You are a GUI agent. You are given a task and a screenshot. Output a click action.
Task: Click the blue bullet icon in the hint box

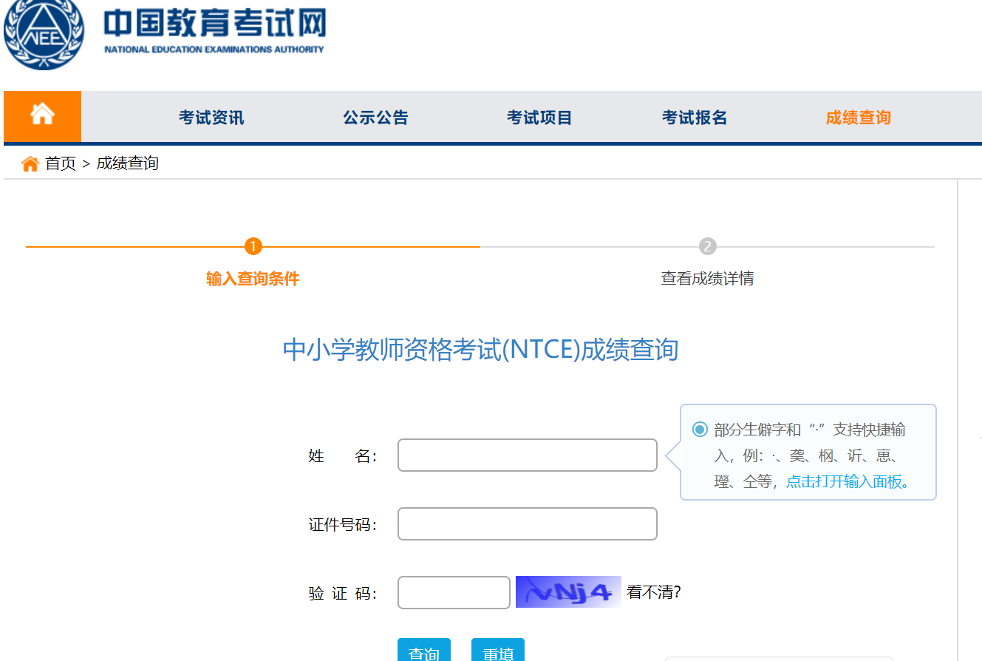pyautogui.click(x=700, y=430)
